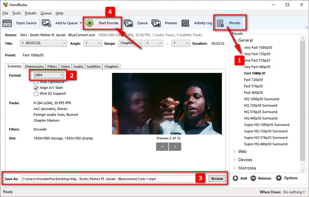Click the Add to Queue picture icon
The image size is (309, 197).
coord(47,23)
